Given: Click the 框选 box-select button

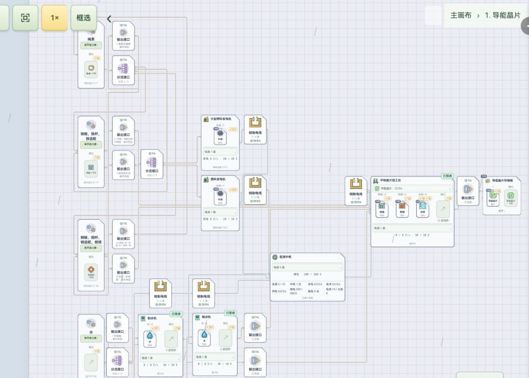Looking at the screenshot, I should [84, 18].
